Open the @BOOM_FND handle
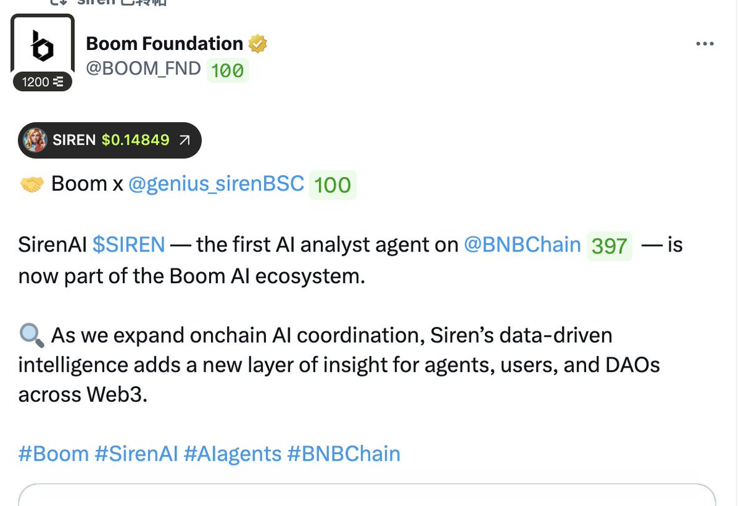 [144, 68]
